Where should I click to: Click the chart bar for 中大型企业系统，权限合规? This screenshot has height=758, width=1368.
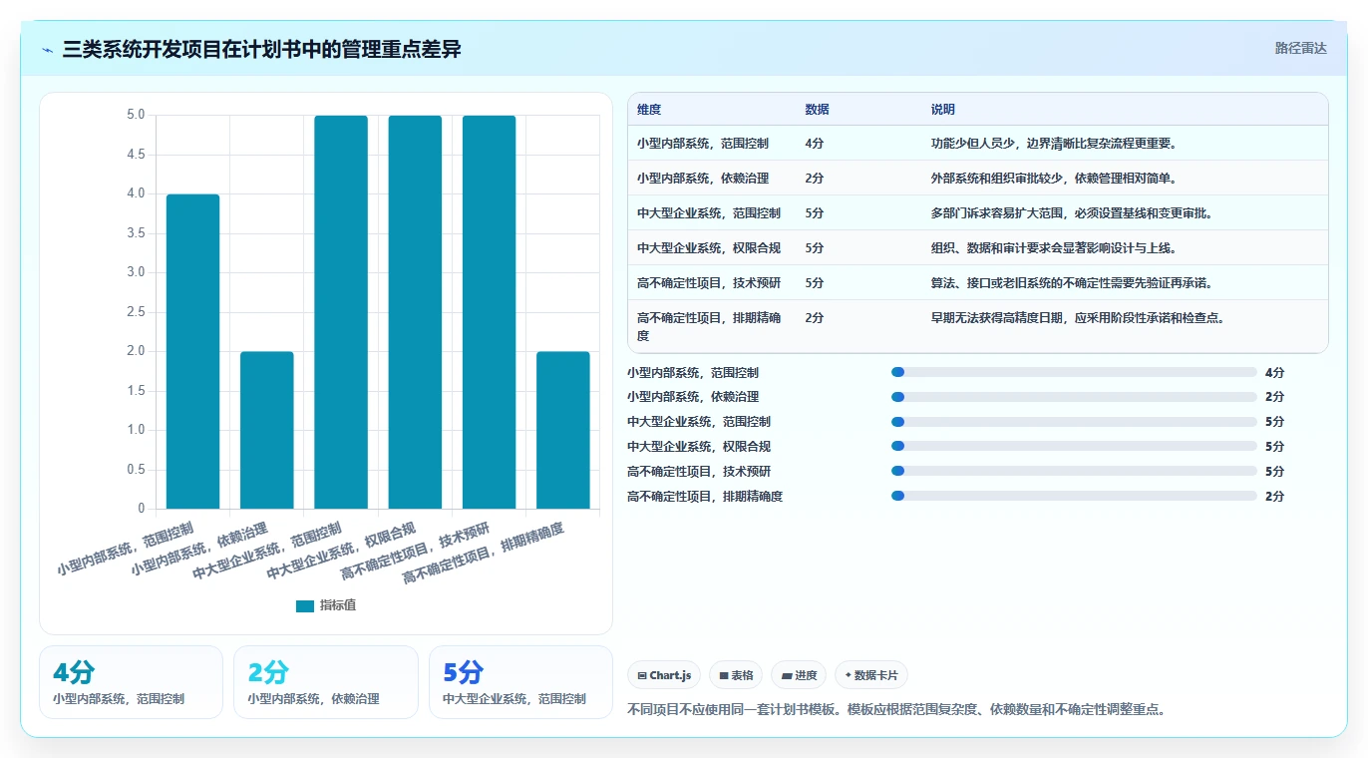[x=415, y=312]
